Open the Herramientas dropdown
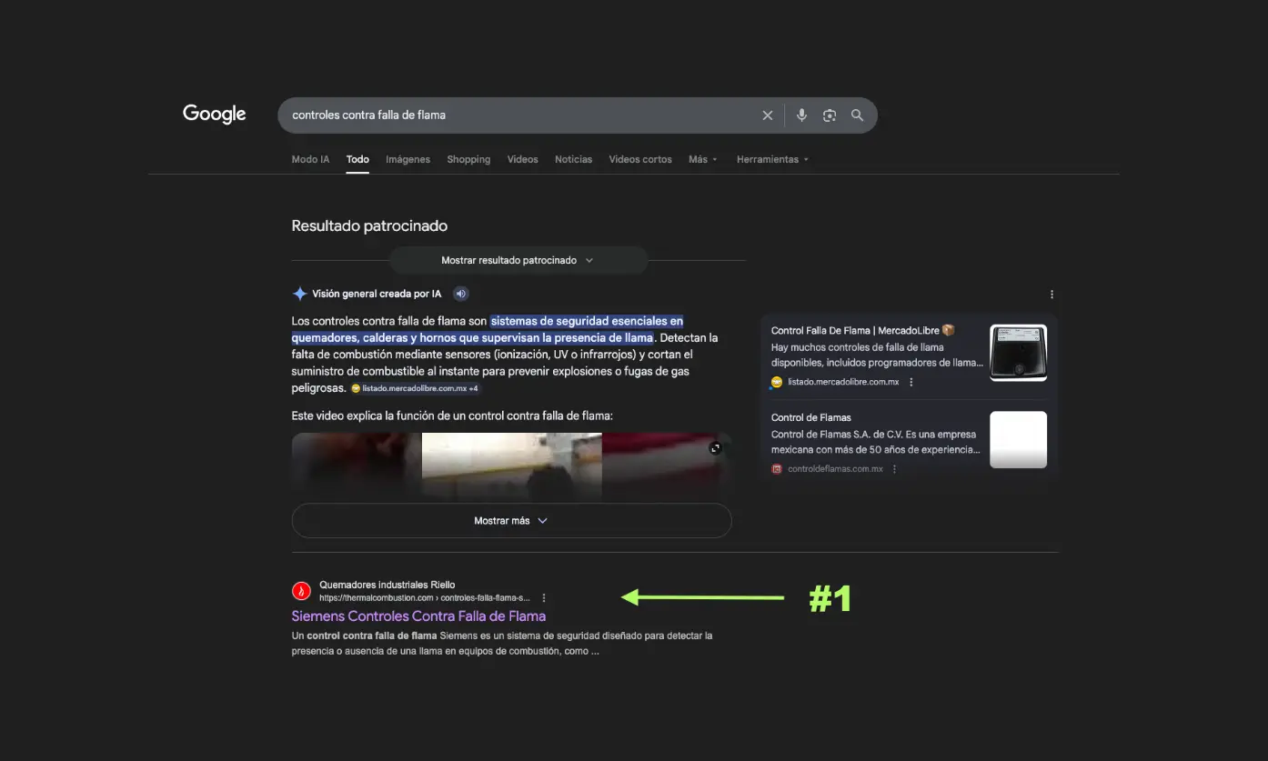Viewport: 1268px width, 761px height. pyautogui.click(x=772, y=159)
